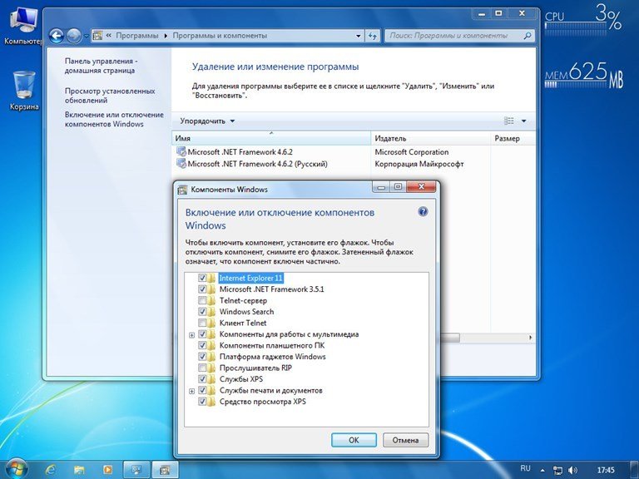Click the Windows Start orb
This screenshot has height=479, width=639.
coord(17,468)
